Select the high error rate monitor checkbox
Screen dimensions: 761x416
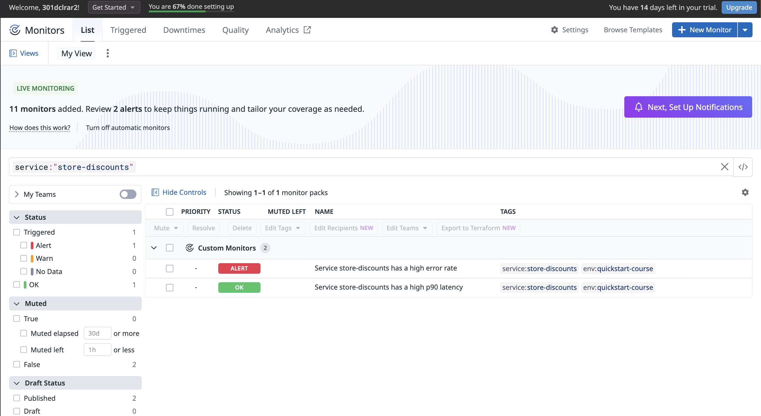170,268
